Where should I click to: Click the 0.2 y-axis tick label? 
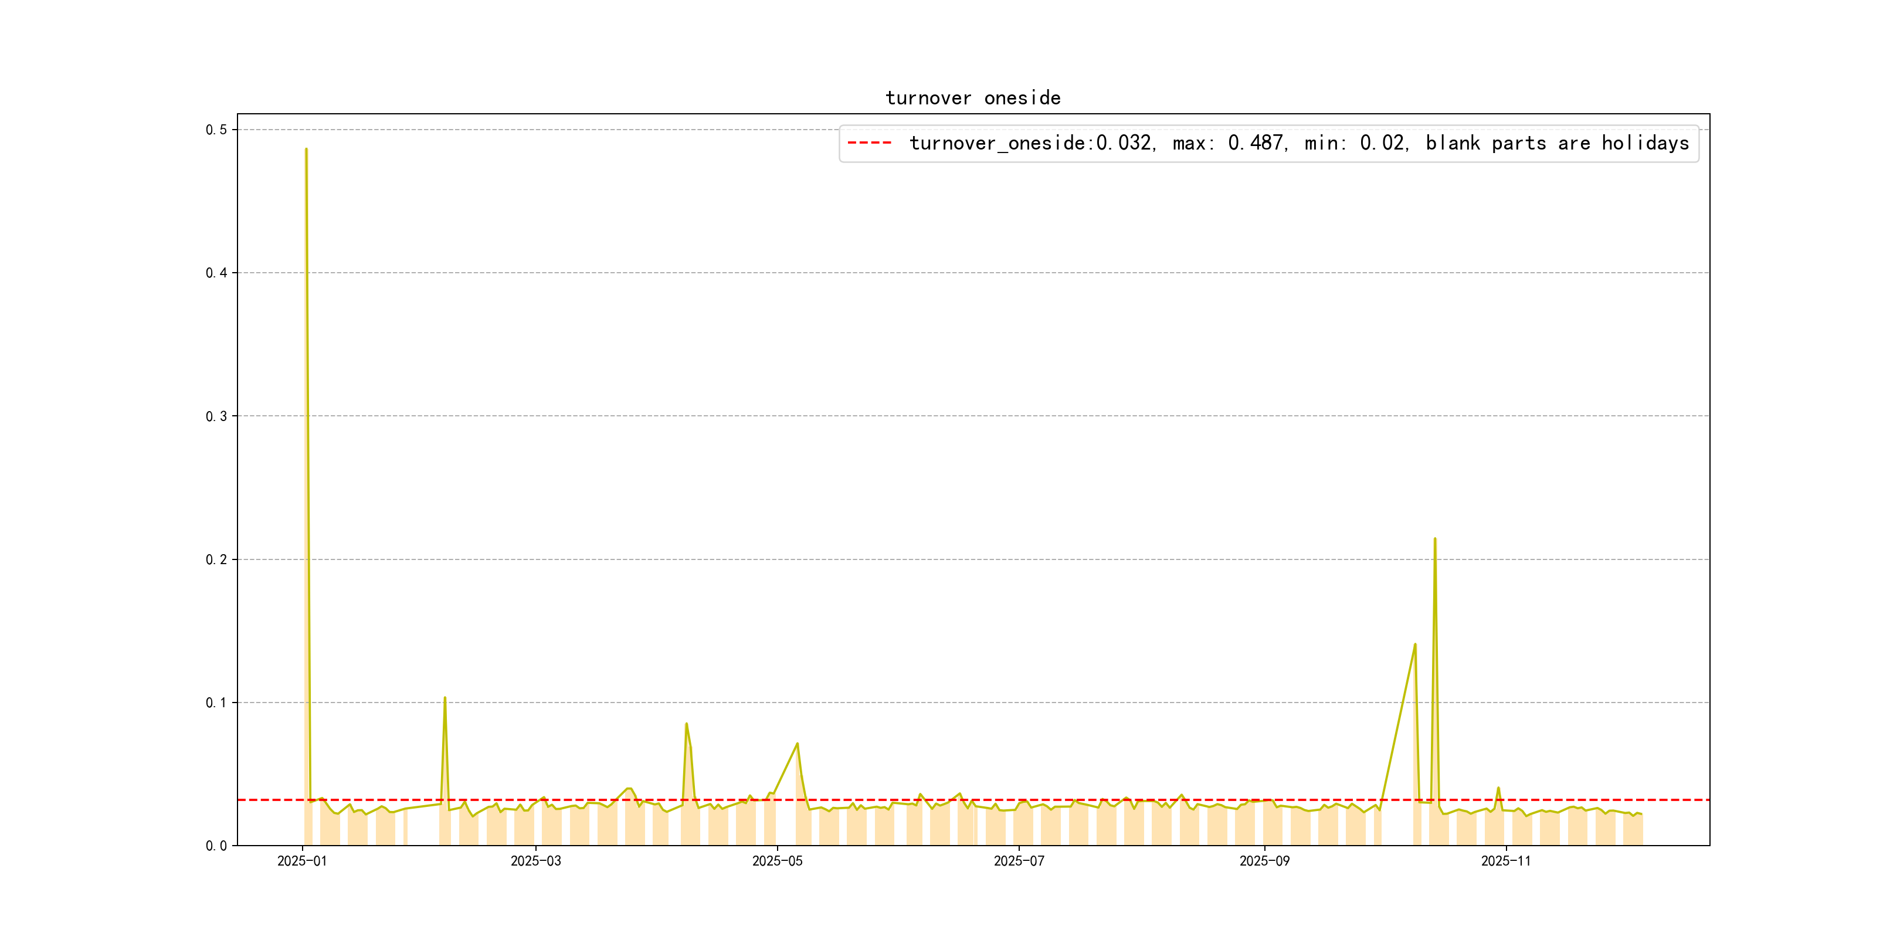point(216,559)
